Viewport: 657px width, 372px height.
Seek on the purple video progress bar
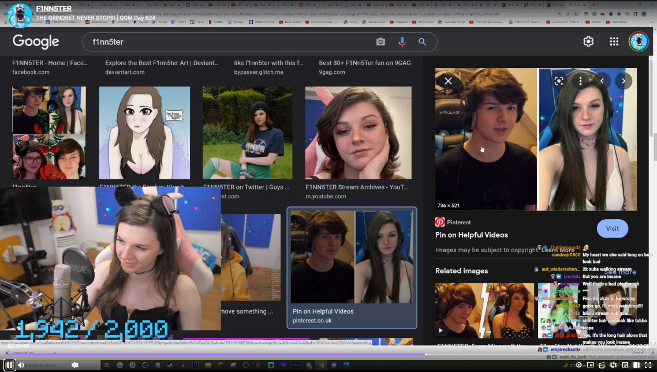tap(328, 354)
